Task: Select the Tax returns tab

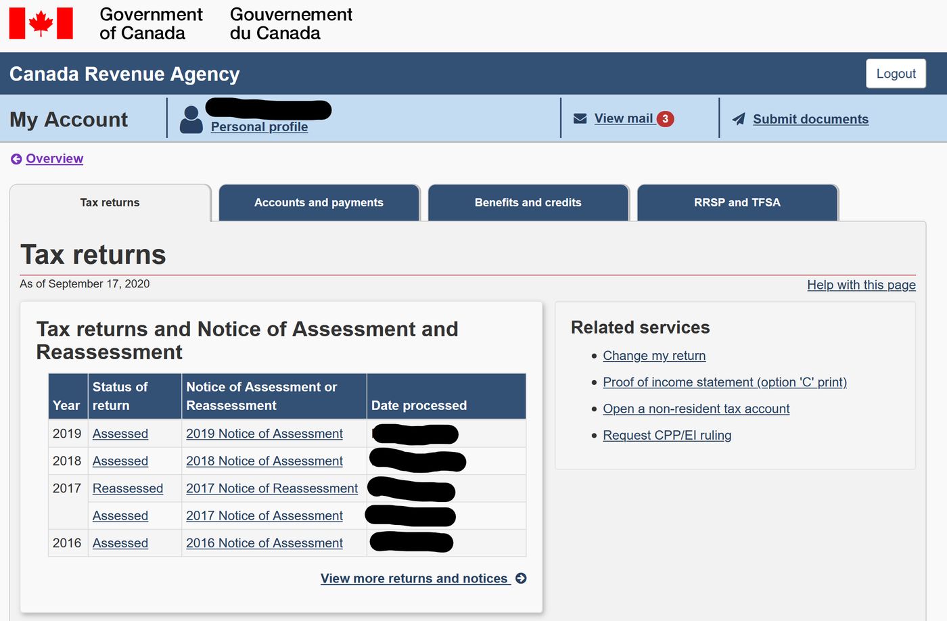Action: tap(110, 202)
